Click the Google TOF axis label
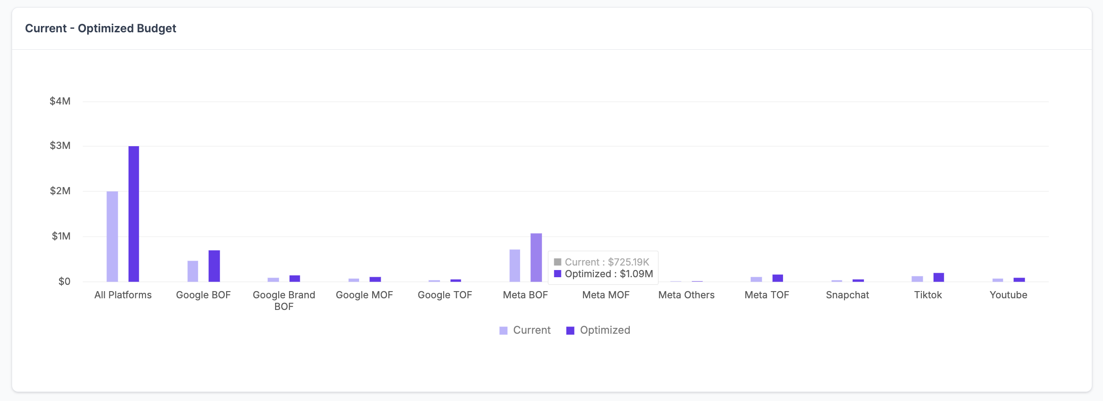Screen dimensions: 1103x401 click(445, 295)
